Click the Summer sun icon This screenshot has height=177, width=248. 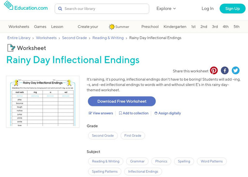point(112,27)
